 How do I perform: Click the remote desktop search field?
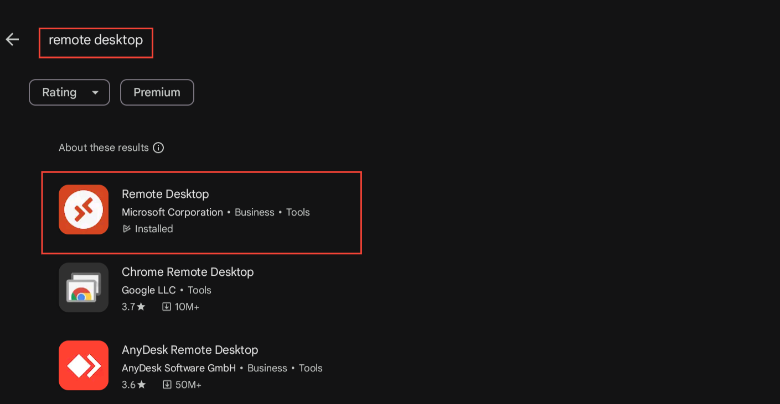pos(96,43)
